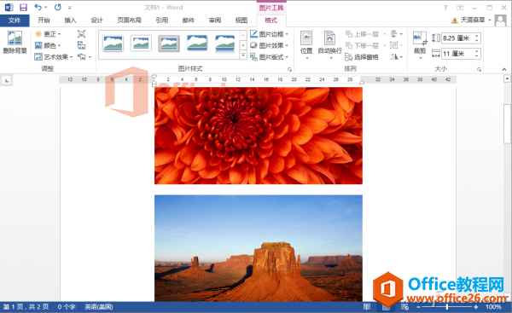This screenshot has height=313, width=512.
Task: Click the Compress Pictures icon
Action: [81, 34]
